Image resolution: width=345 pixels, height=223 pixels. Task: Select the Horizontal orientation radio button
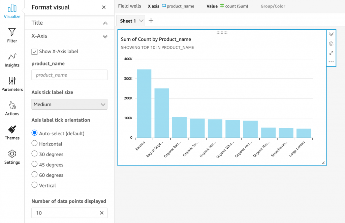tap(34, 143)
